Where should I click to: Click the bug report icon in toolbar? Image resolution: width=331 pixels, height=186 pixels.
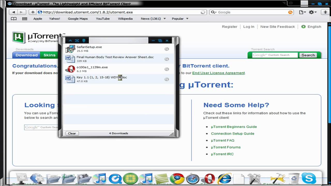325,12
